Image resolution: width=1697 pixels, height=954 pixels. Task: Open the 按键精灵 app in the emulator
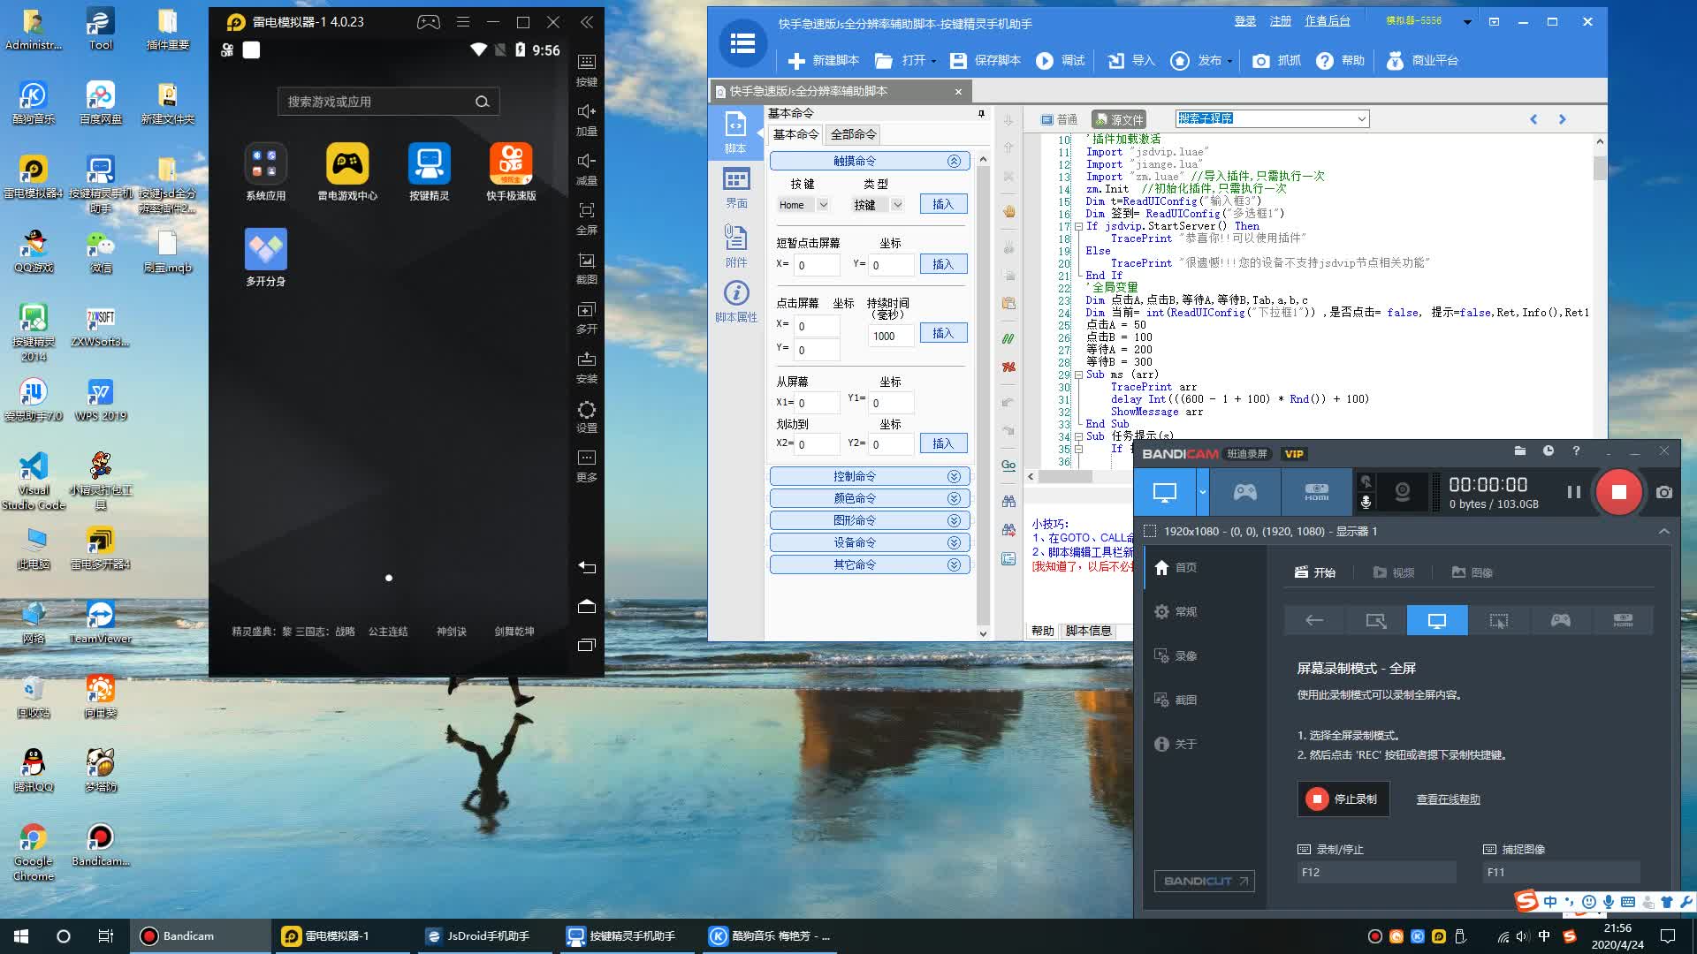point(429,164)
